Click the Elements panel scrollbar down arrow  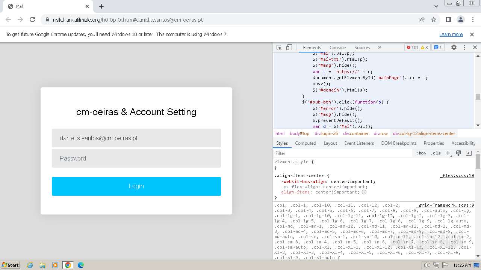478,125
